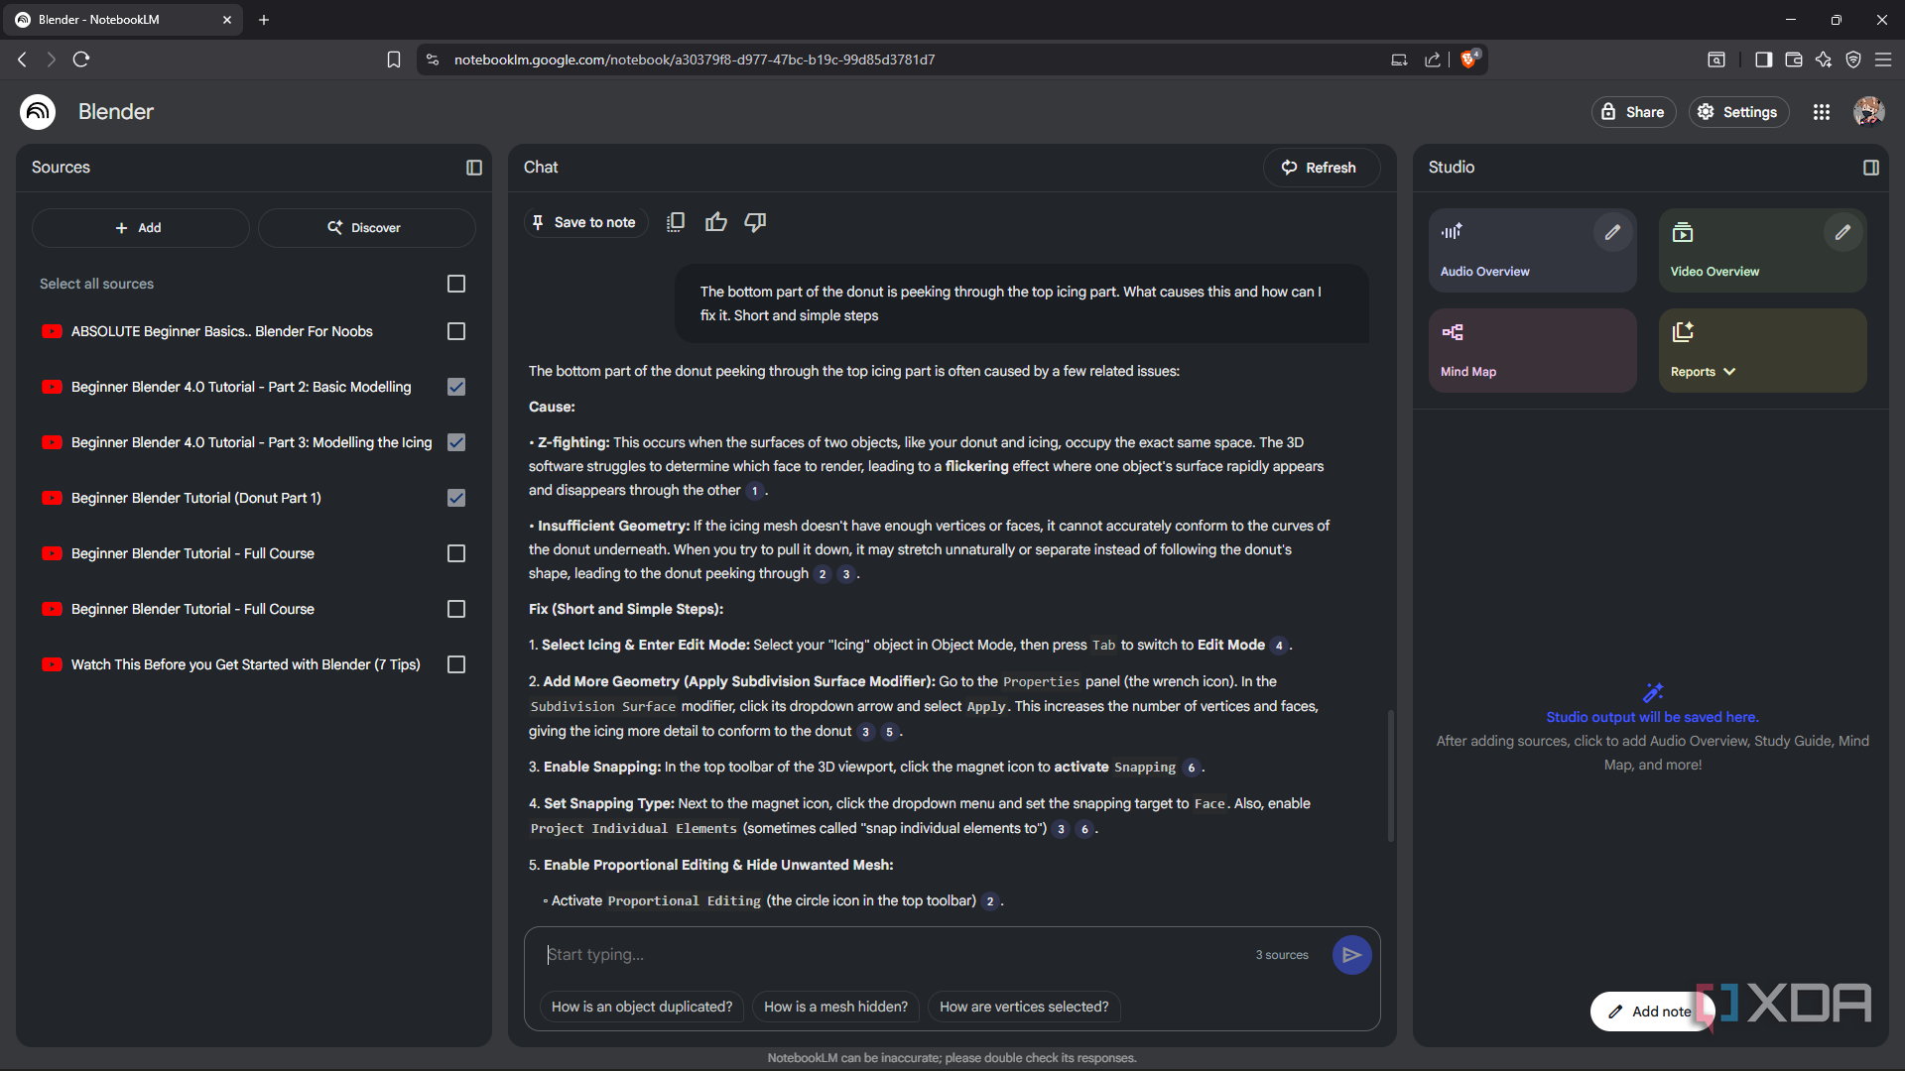Edit Video Overview pencil icon
The height and width of the screenshot is (1071, 1905).
tap(1842, 232)
